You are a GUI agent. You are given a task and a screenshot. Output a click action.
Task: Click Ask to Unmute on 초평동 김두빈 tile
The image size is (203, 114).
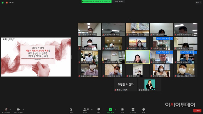pyautogui.click(x=187, y=52)
